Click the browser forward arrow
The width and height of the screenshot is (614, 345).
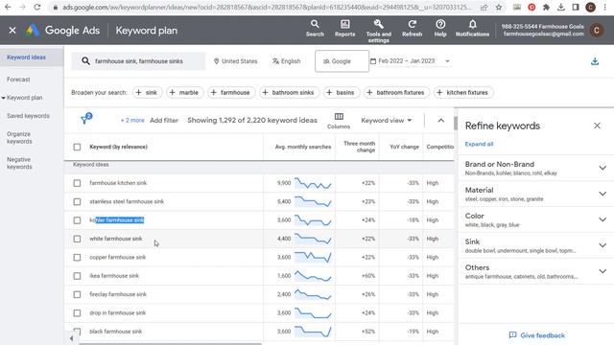[x=22, y=7]
